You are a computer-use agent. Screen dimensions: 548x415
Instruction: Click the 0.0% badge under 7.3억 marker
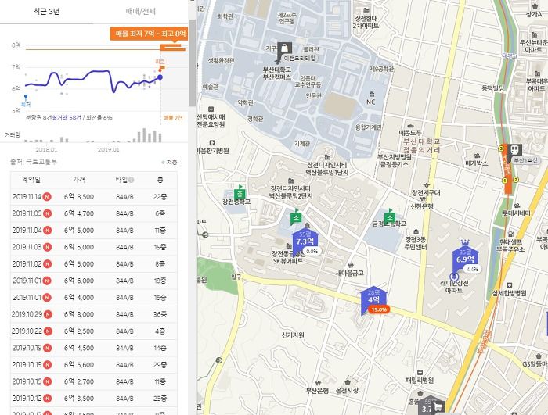[312, 252]
